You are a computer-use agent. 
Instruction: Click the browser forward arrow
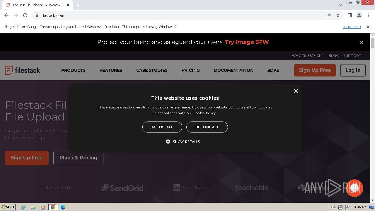[16, 15]
